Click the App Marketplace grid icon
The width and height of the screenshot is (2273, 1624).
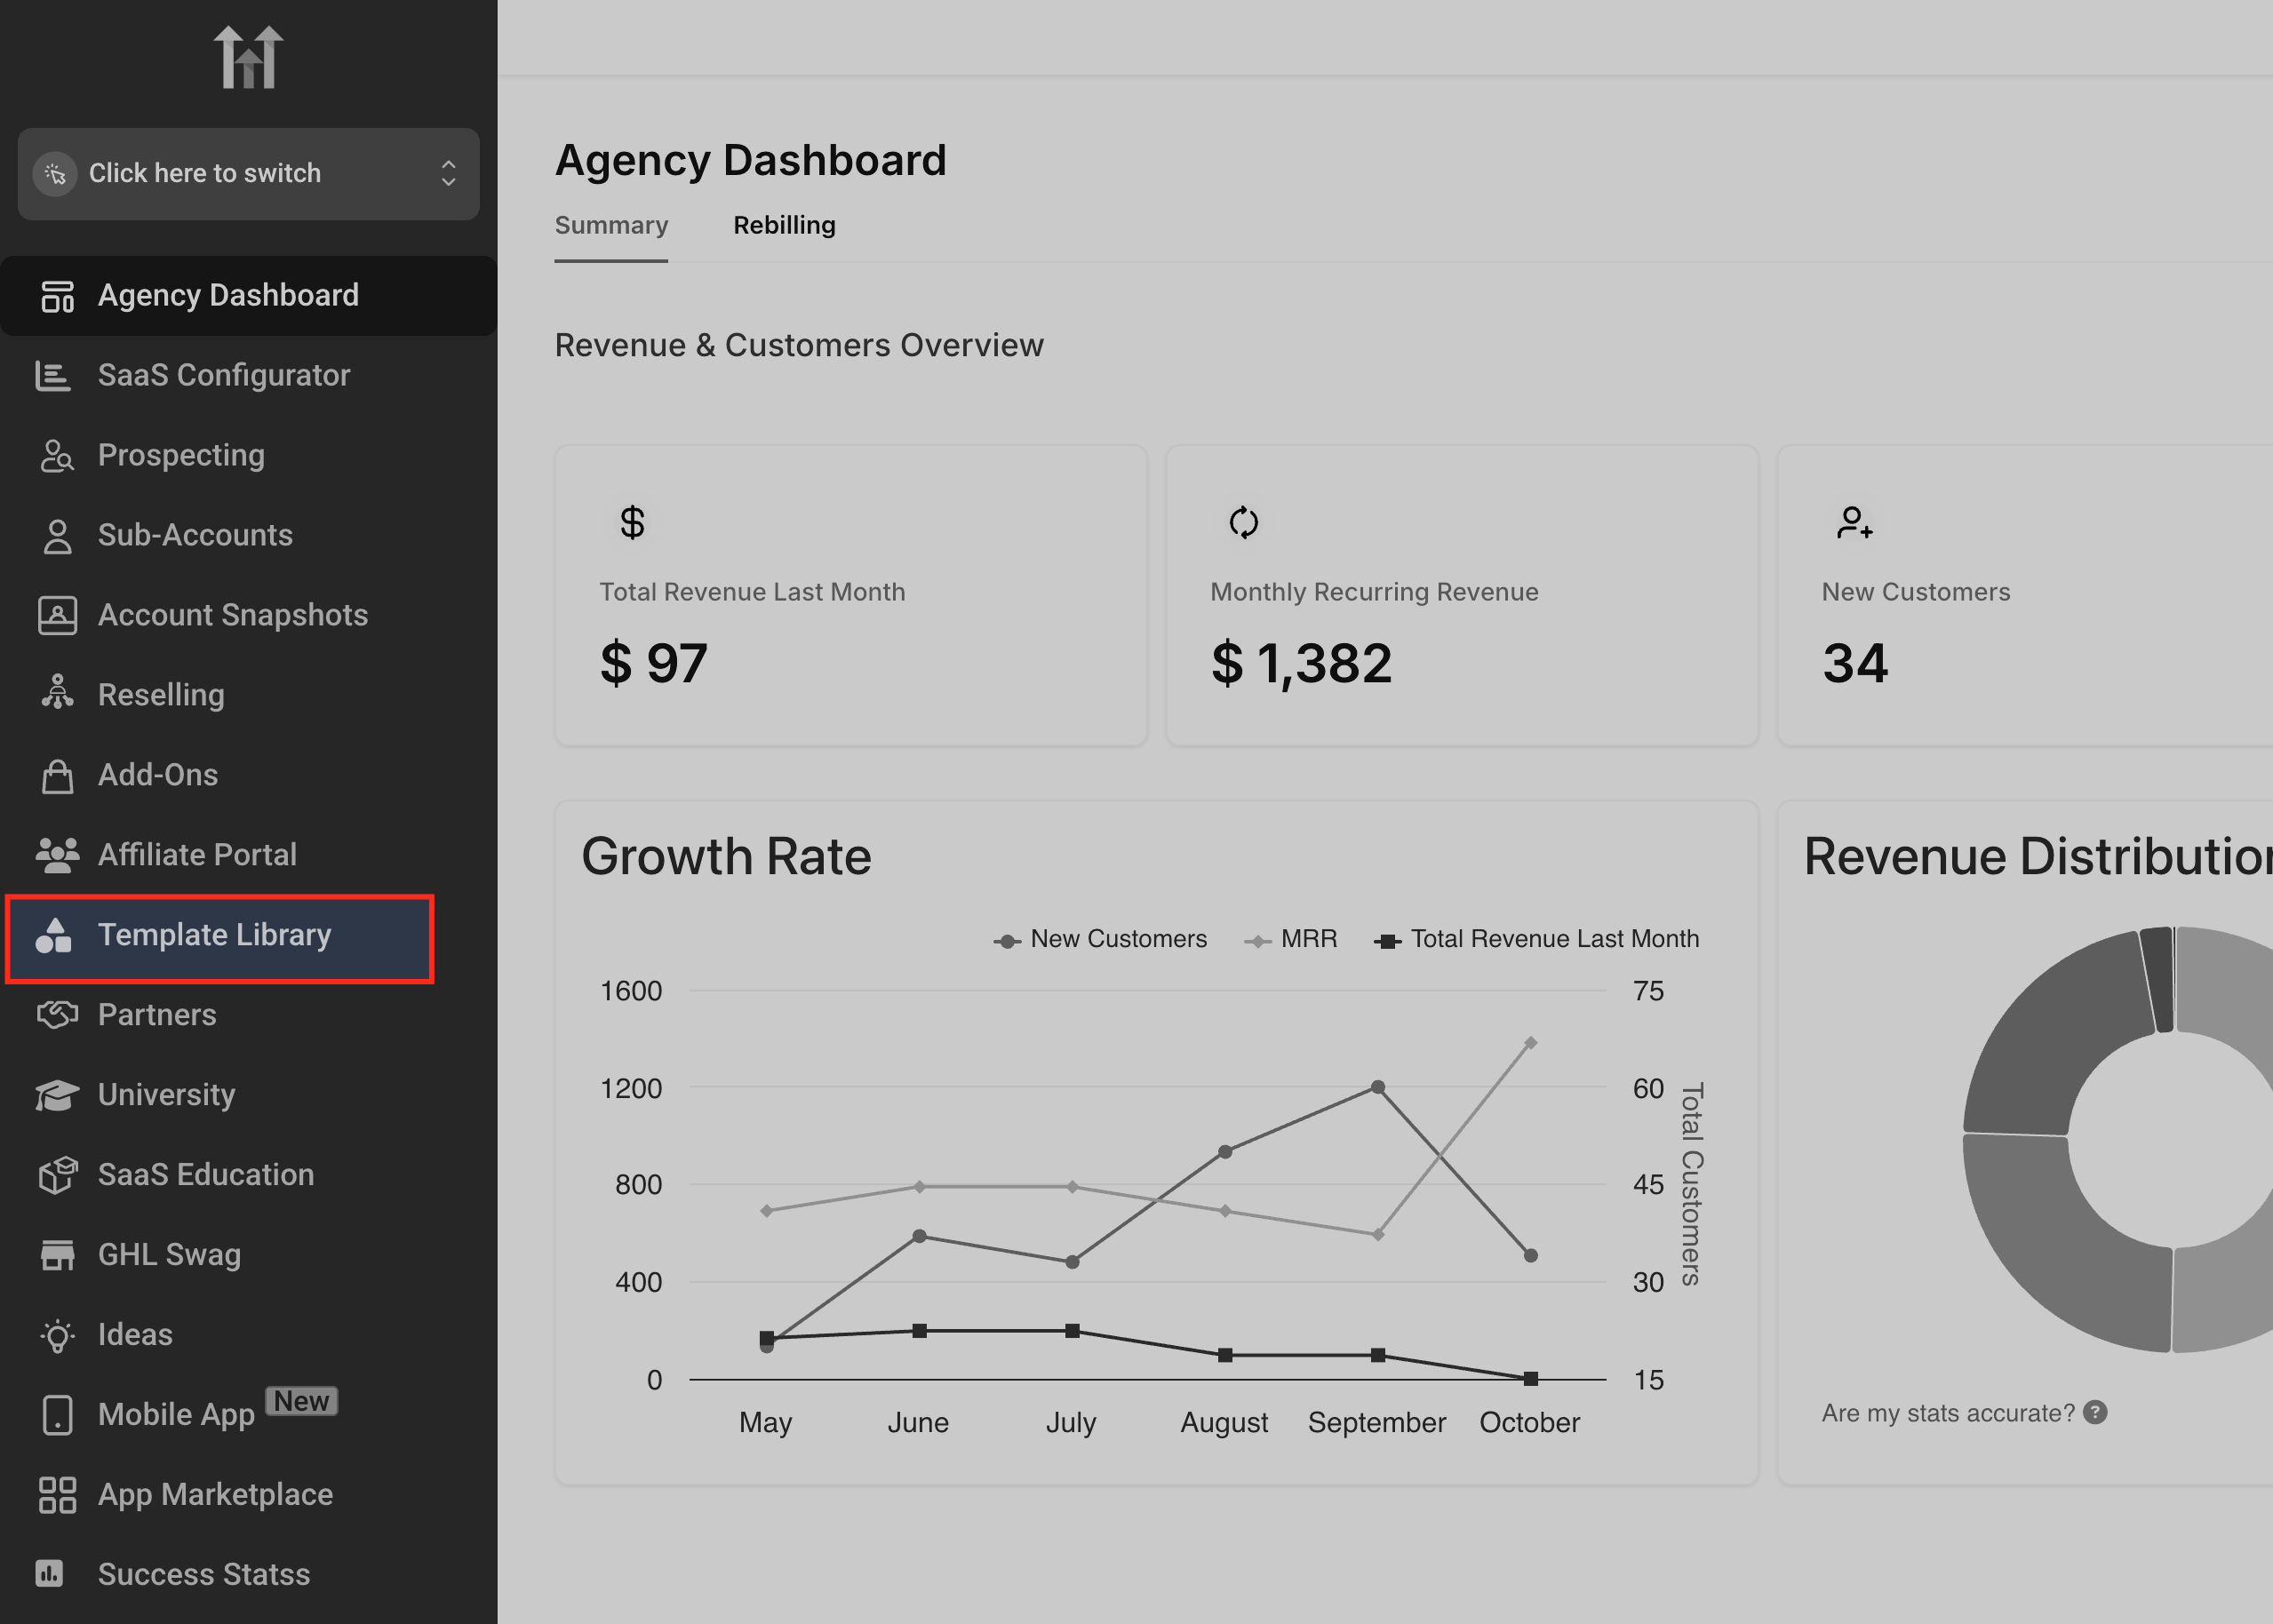click(57, 1495)
